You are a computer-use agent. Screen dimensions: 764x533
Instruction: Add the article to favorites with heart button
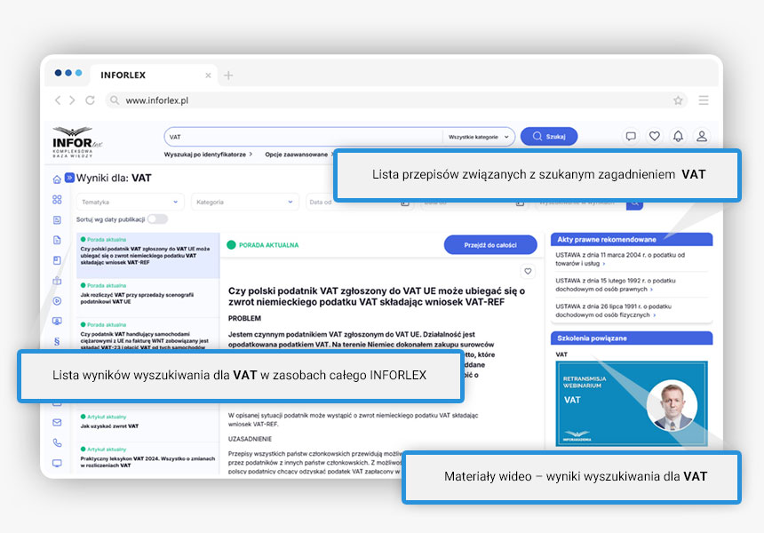528,271
